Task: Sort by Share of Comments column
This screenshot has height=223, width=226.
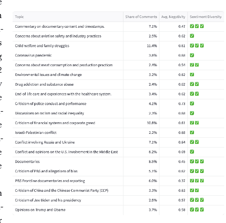Action: click(141, 17)
